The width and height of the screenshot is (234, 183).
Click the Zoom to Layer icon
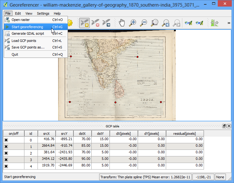pyautogui.click(x=155, y=23)
